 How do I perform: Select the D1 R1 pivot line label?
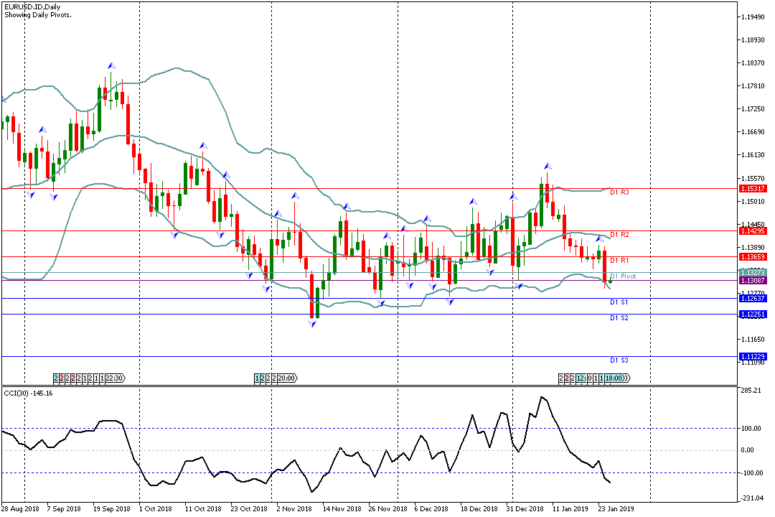[619, 260]
